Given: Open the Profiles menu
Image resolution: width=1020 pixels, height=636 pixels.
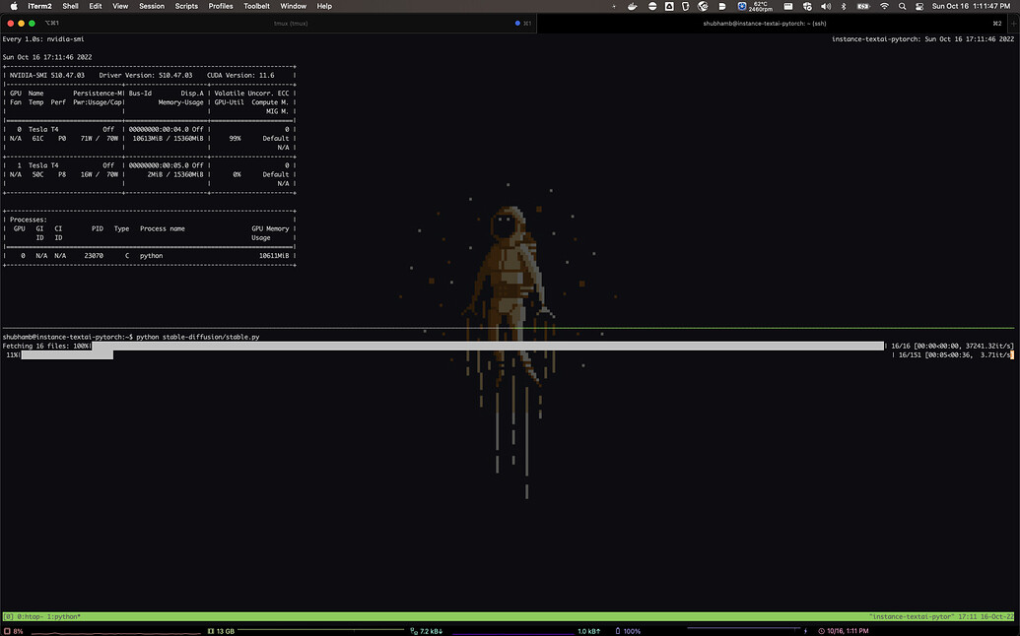Looking at the screenshot, I should coord(221,6).
